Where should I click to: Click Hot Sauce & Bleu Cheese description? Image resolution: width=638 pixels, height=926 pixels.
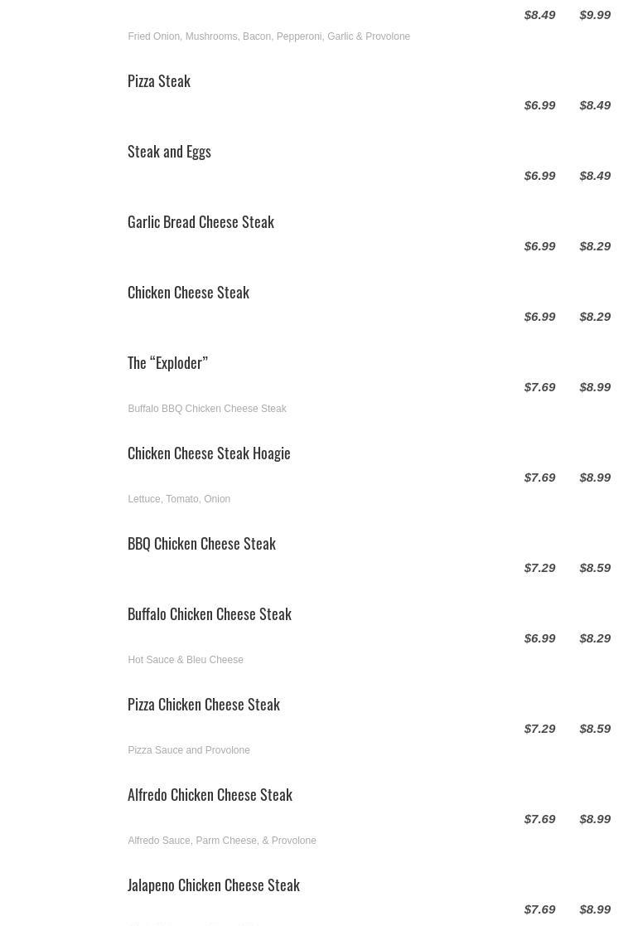point(186,660)
